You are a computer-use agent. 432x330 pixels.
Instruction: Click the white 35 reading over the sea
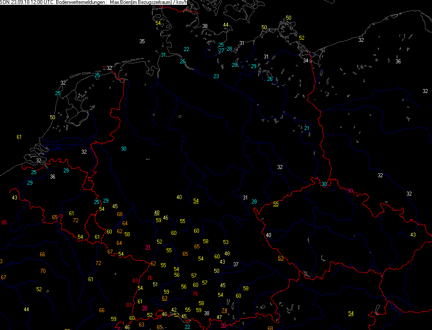(x=142, y=41)
